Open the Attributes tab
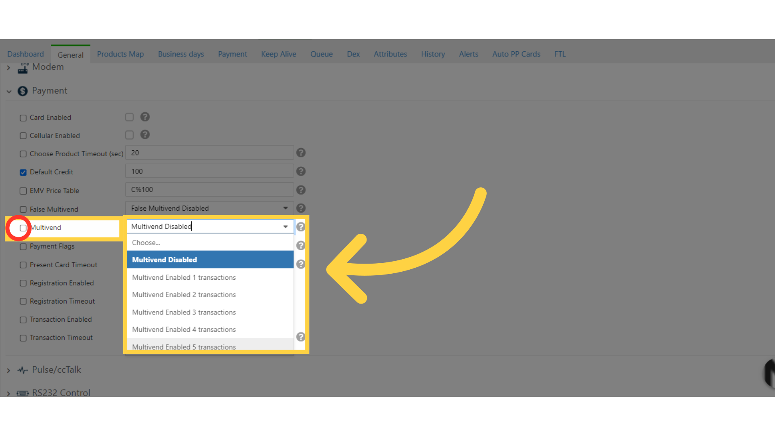 click(x=390, y=54)
